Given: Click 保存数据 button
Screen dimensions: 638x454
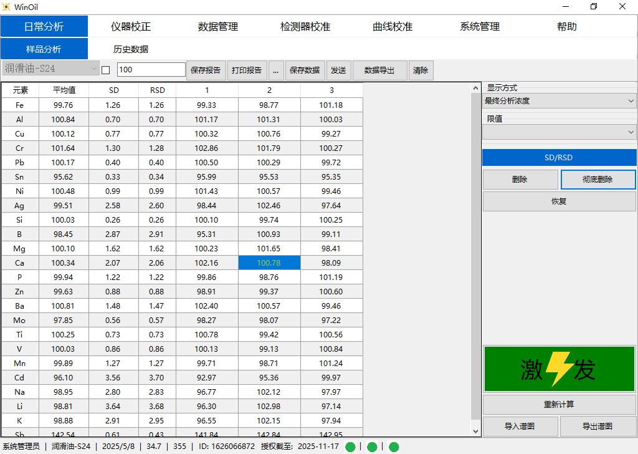Looking at the screenshot, I should [305, 70].
